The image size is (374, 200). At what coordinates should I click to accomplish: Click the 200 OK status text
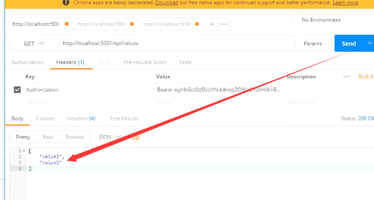[365, 118]
